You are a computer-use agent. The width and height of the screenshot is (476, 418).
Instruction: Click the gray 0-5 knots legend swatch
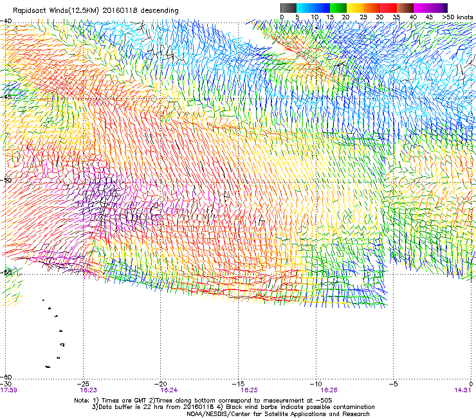[x=288, y=8]
